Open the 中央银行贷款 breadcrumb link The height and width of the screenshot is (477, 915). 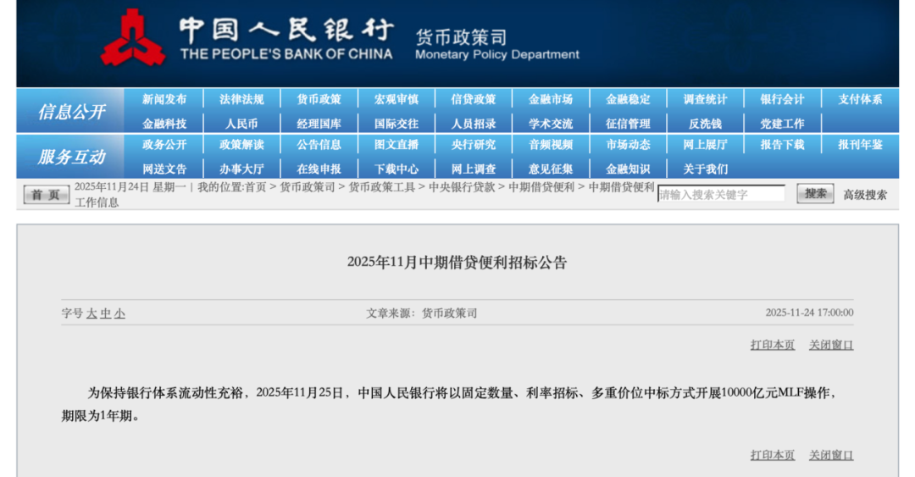click(462, 187)
